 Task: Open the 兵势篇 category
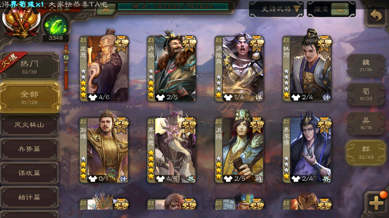29,149
